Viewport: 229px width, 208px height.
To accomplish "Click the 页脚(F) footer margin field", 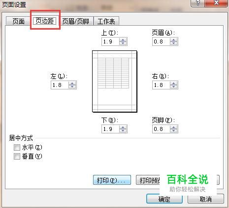I will (x=161, y=129).
